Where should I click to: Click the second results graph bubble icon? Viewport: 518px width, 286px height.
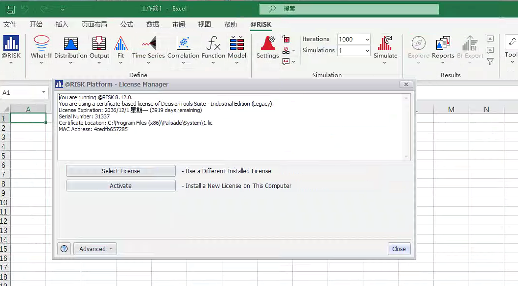pos(490,50)
